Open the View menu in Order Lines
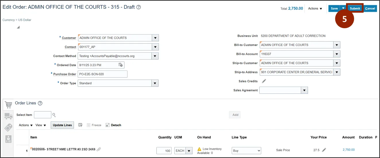The height and width of the screenshot is (158, 380). tap(40, 125)
